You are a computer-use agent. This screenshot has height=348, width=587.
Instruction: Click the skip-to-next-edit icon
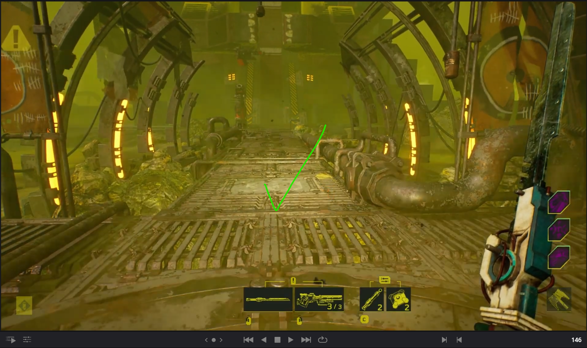pyautogui.click(x=444, y=340)
